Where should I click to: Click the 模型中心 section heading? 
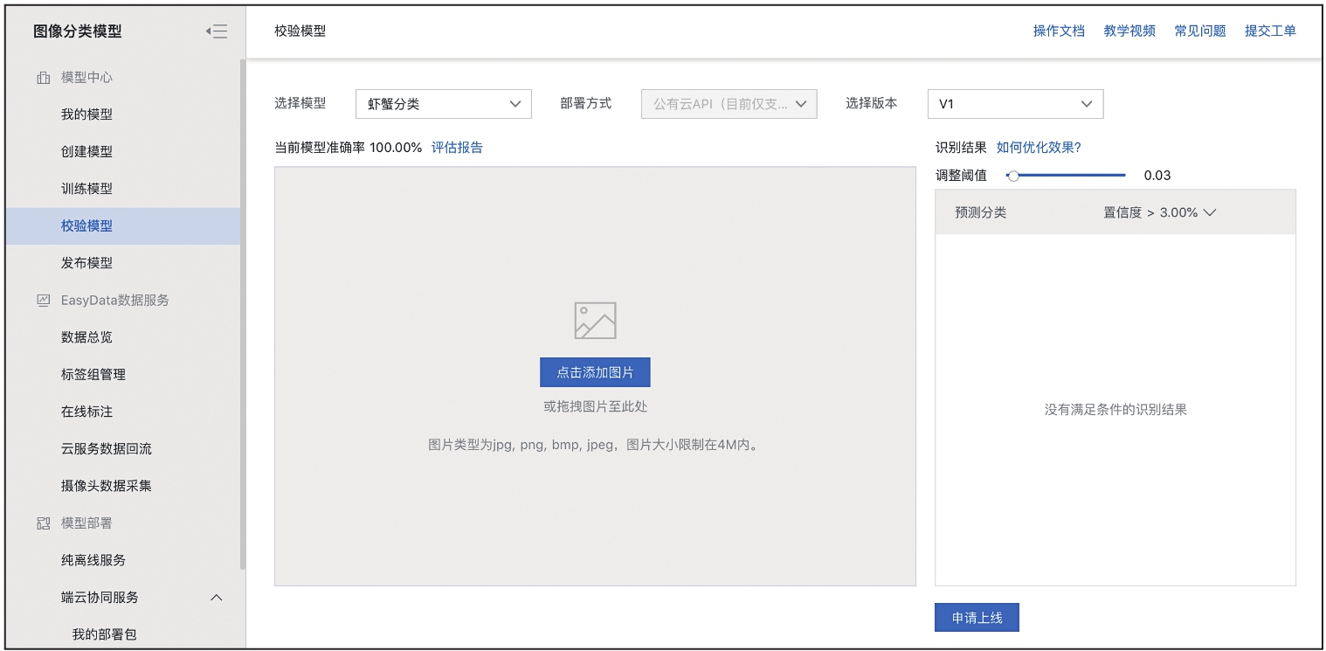coord(86,78)
